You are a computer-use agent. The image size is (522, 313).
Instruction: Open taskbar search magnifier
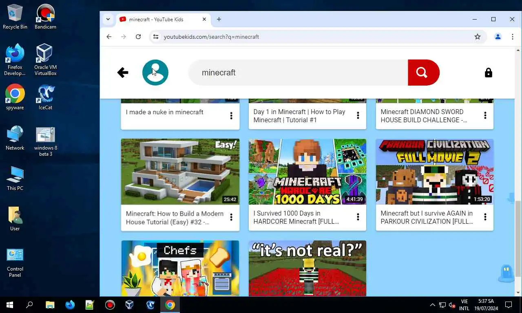point(29,305)
